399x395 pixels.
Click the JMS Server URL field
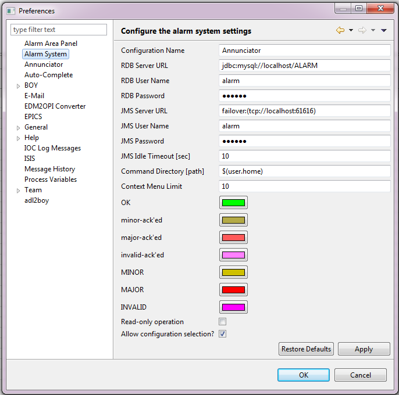[305, 111]
